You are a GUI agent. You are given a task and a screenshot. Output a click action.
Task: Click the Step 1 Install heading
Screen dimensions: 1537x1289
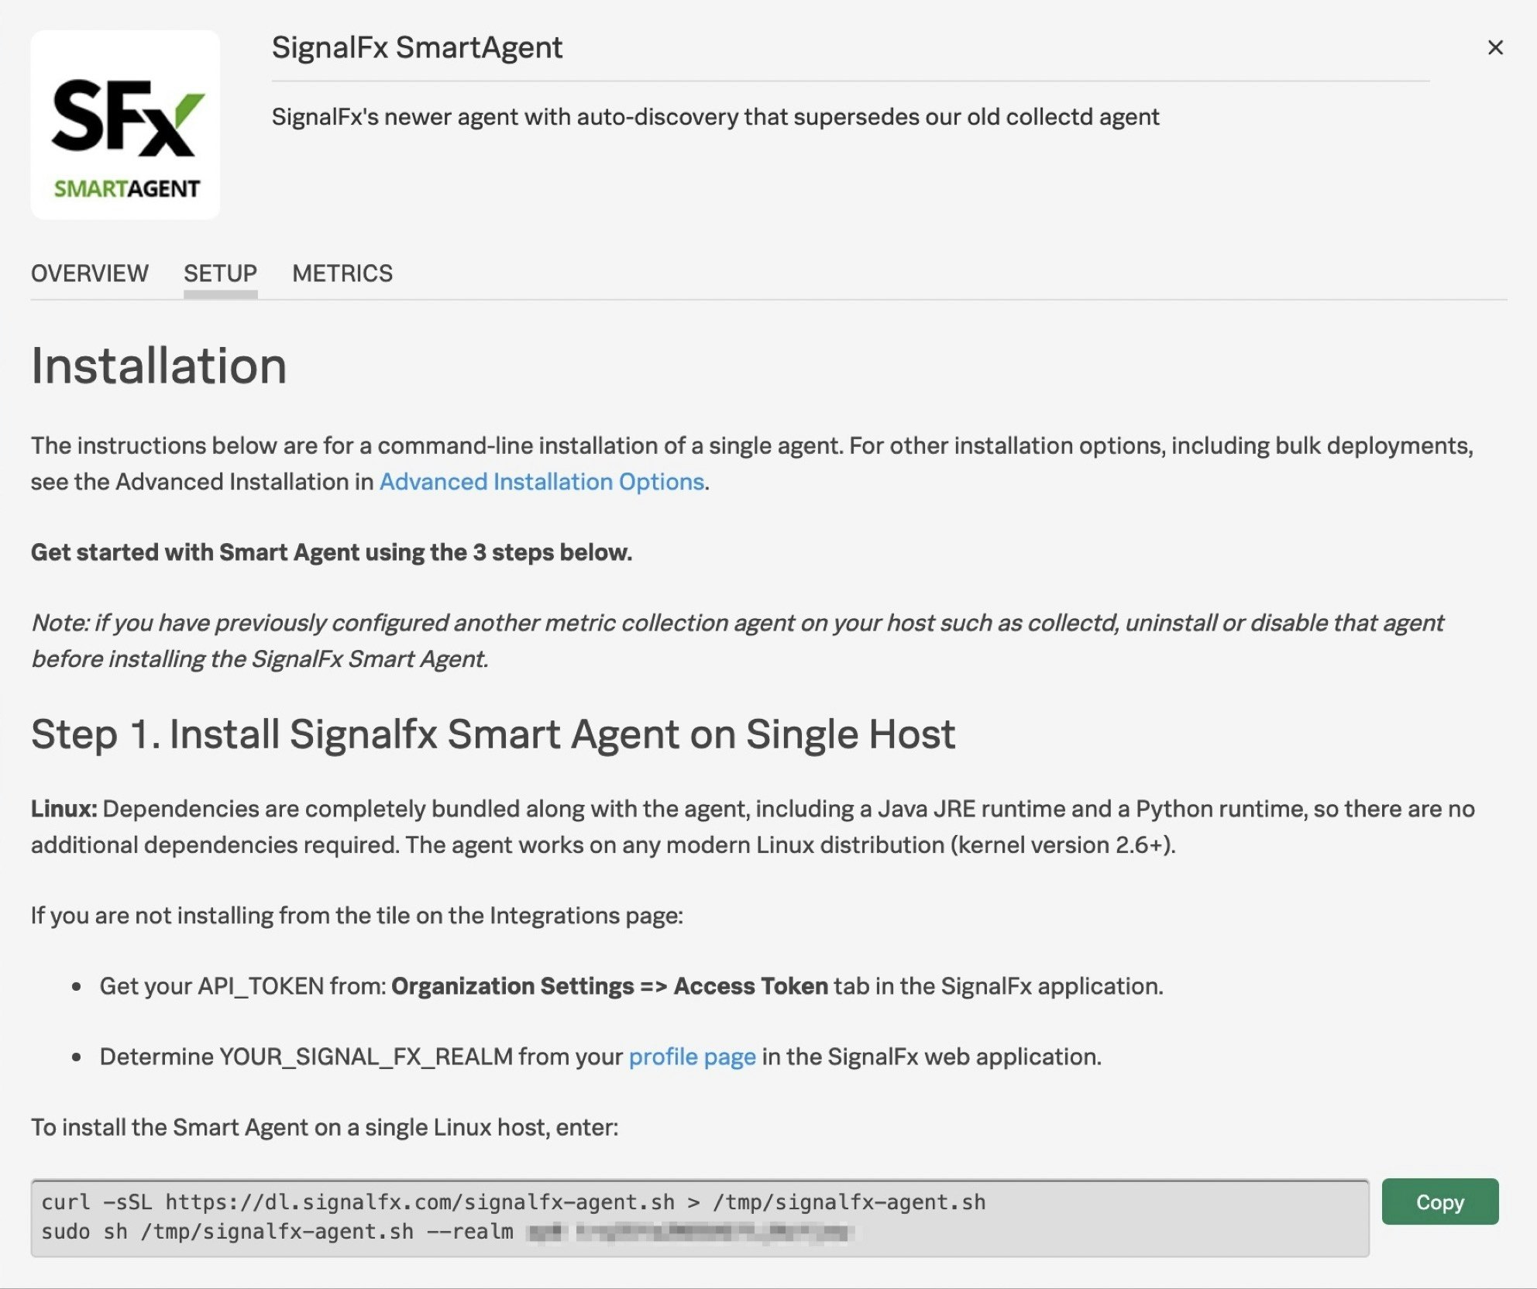[493, 734]
